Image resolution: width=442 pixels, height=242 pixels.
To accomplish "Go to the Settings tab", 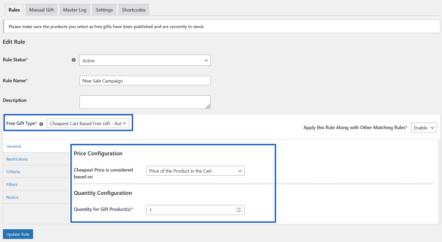I will (x=104, y=10).
